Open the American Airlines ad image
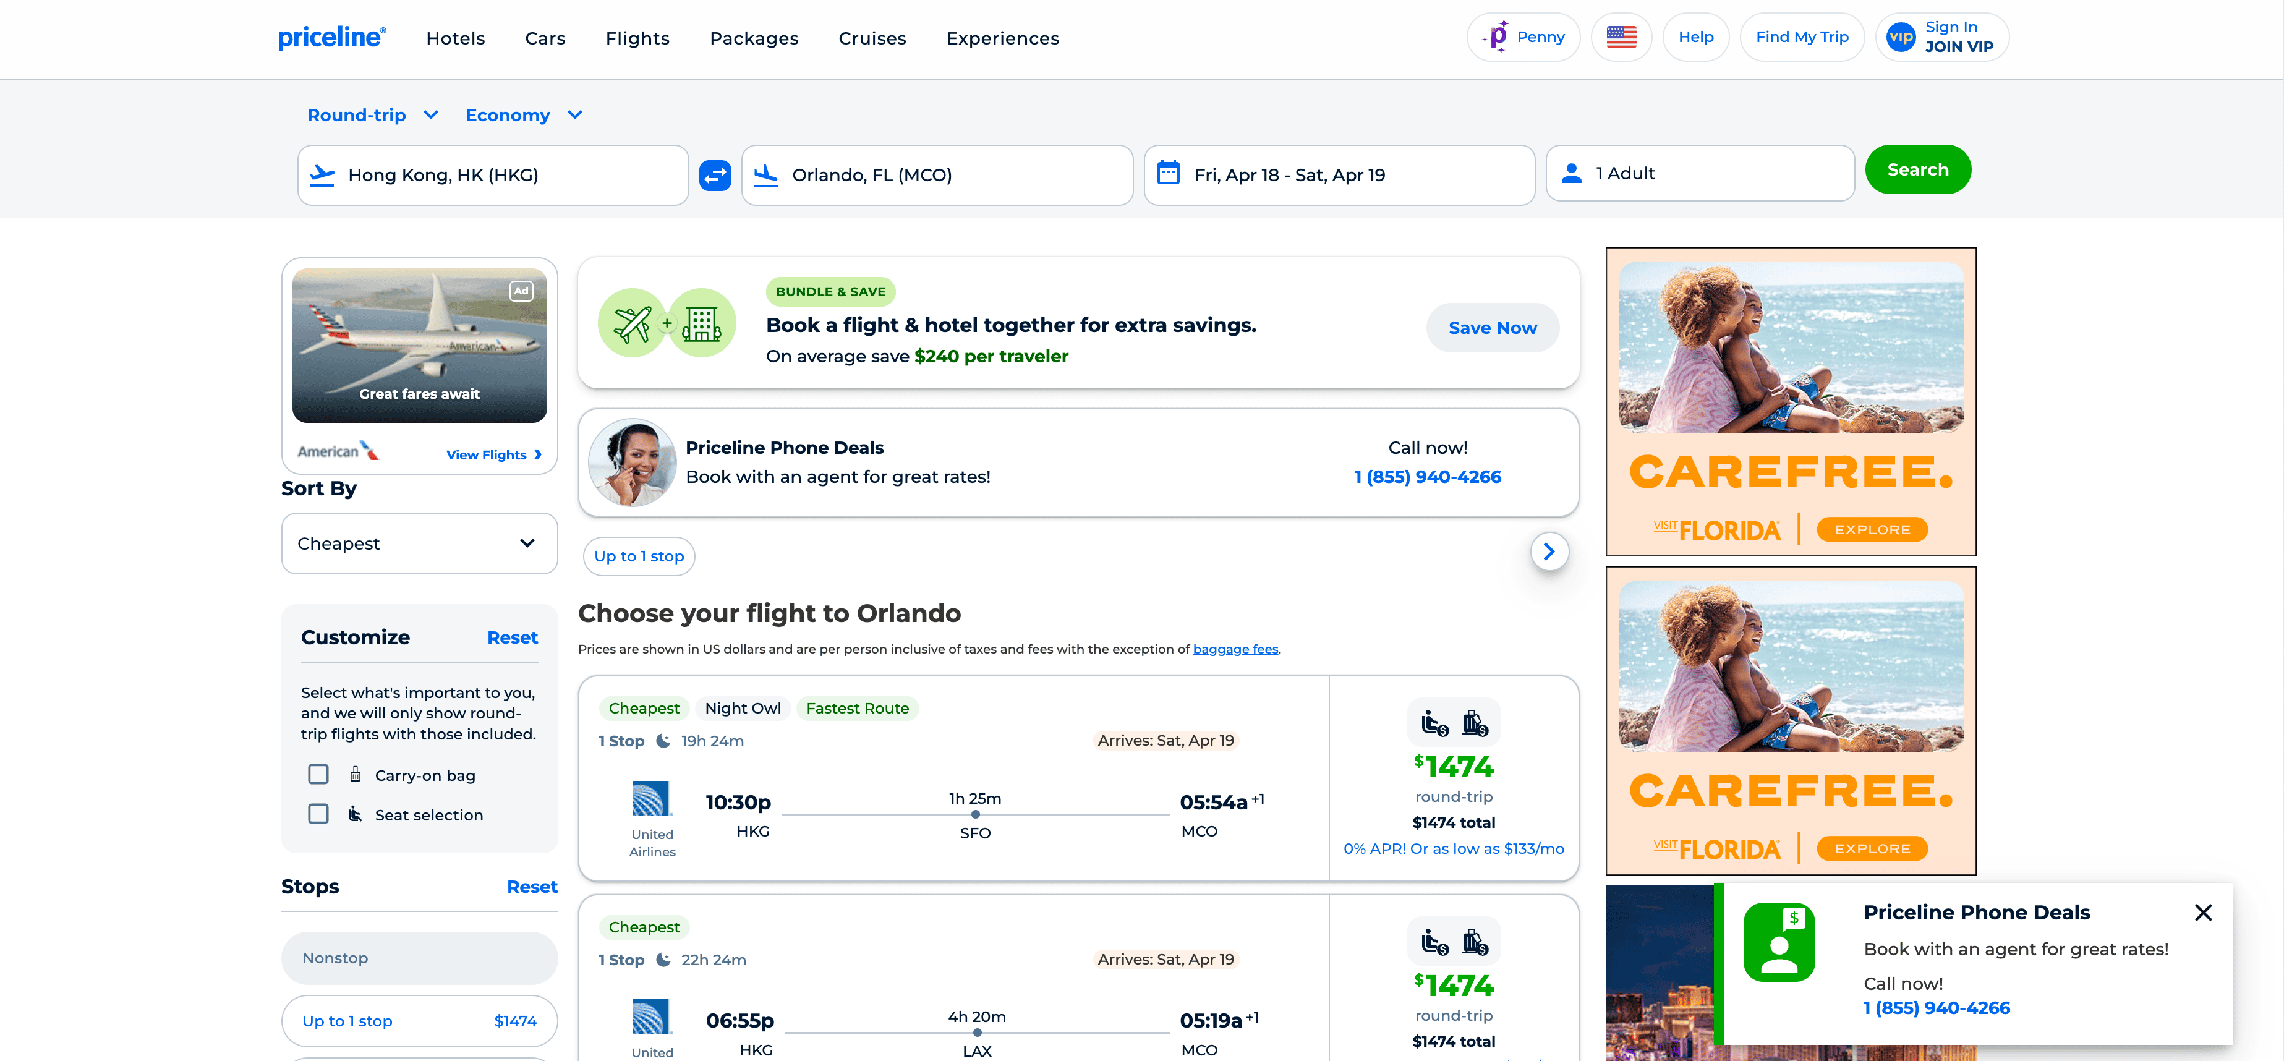The height and width of the screenshot is (1061, 2284). pos(419,346)
